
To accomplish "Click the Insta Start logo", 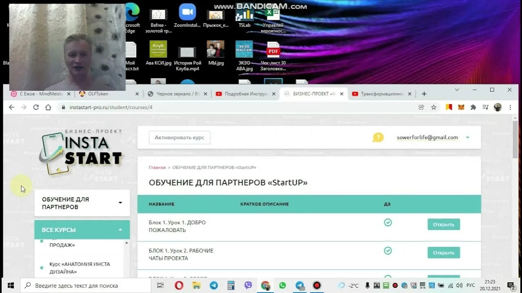I will coord(81,153).
